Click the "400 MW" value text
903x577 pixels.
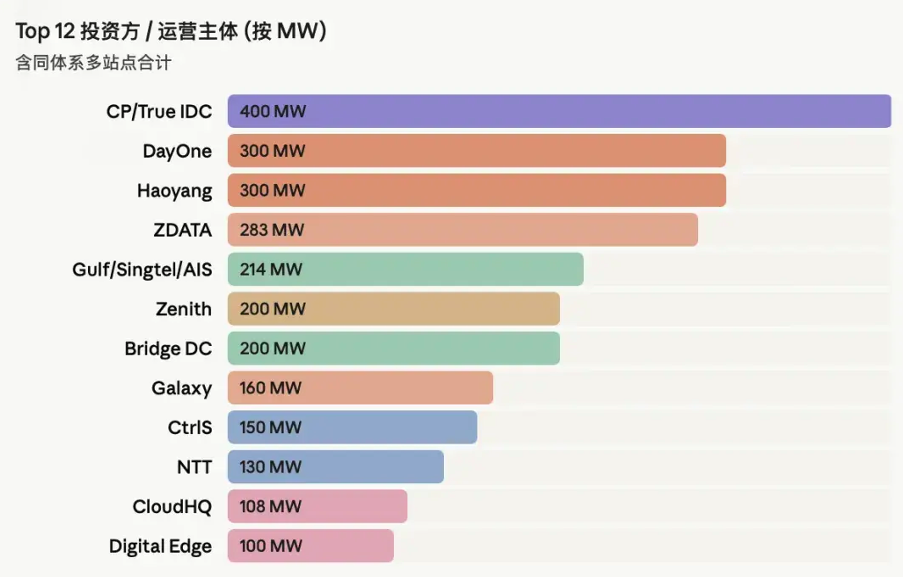[273, 111]
